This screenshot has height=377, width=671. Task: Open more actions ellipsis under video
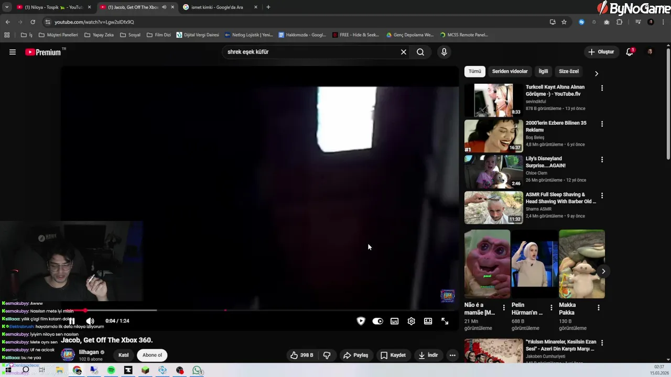pos(452,355)
